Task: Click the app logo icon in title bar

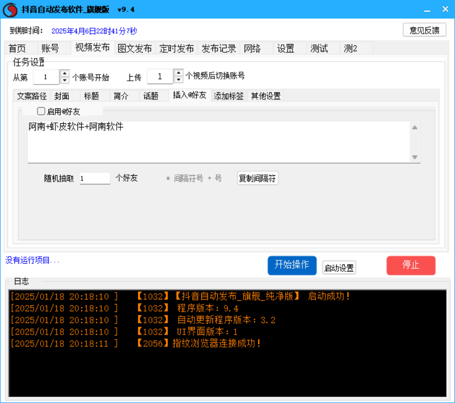Action: (10, 9)
